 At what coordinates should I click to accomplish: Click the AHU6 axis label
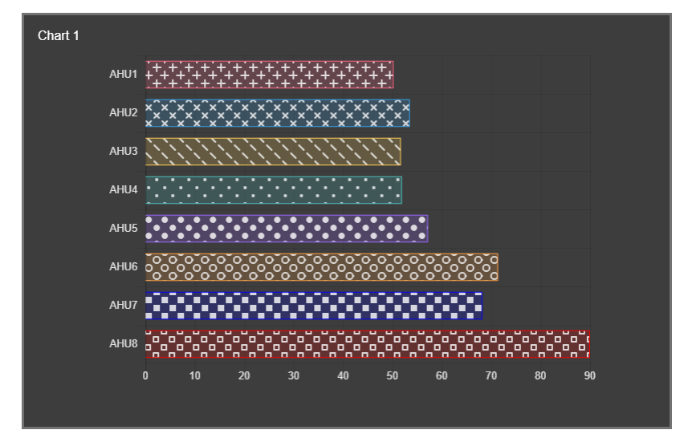(124, 267)
